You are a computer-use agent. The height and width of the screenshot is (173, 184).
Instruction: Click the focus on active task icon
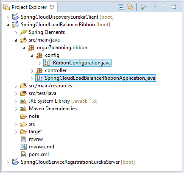pos(143,7)
